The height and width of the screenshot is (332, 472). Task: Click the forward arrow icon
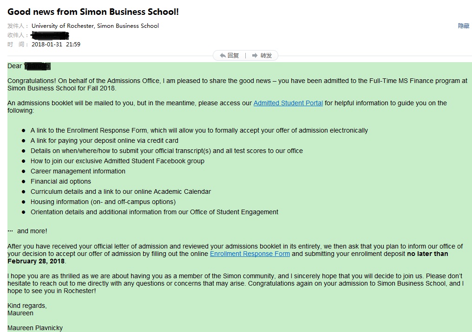255,56
